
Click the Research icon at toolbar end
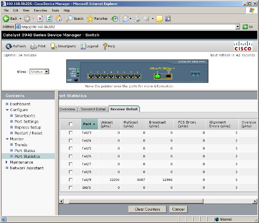168,19
